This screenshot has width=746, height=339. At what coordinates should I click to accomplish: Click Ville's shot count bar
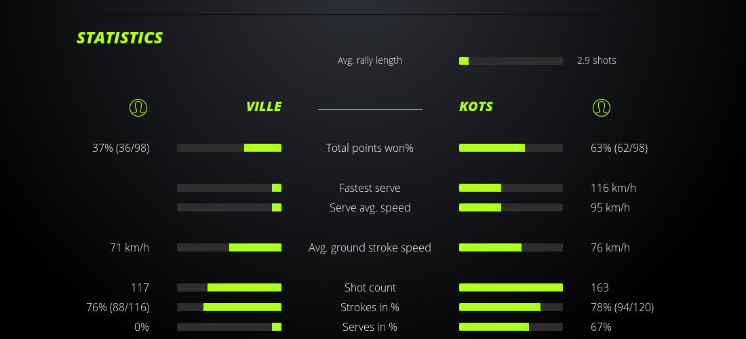(x=229, y=287)
